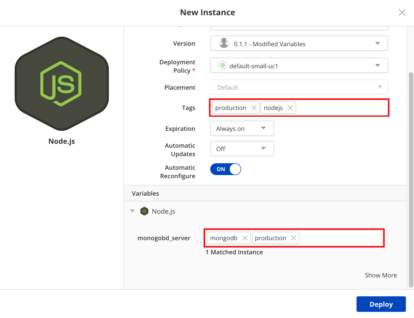Open the Expiration Always on dropdown
414x318 pixels.
click(x=242, y=128)
